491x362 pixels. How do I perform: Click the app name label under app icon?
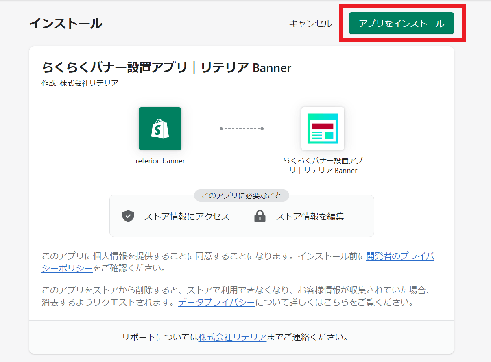click(x=323, y=165)
